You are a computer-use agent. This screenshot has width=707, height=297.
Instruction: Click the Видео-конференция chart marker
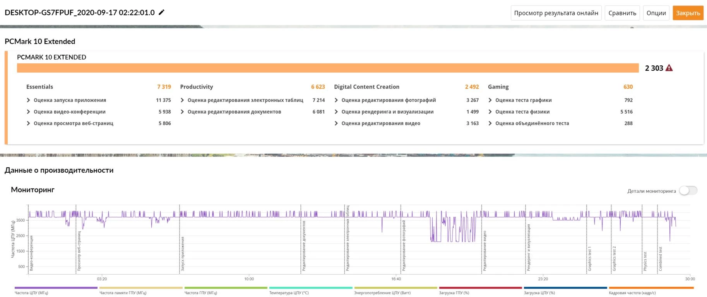pyautogui.click(x=31, y=253)
